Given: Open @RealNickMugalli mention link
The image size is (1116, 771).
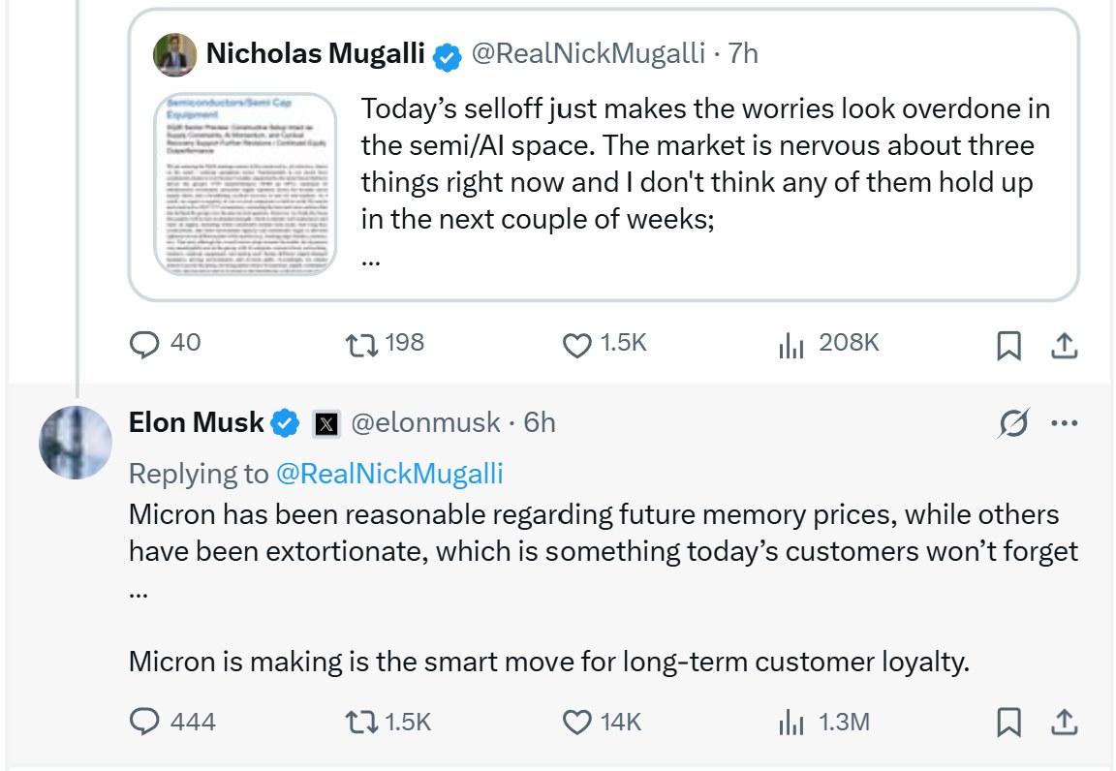Looking at the screenshot, I should 389,475.
